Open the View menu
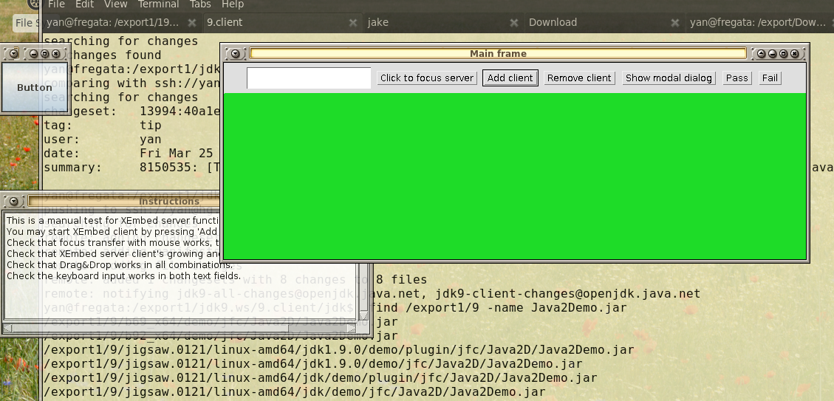This screenshot has width=834, height=401. point(116,4)
